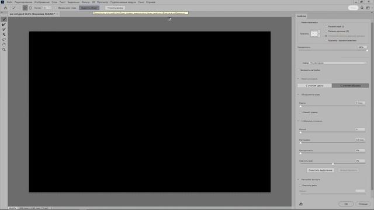Collapse the Refine Mode section

coord(298,79)
